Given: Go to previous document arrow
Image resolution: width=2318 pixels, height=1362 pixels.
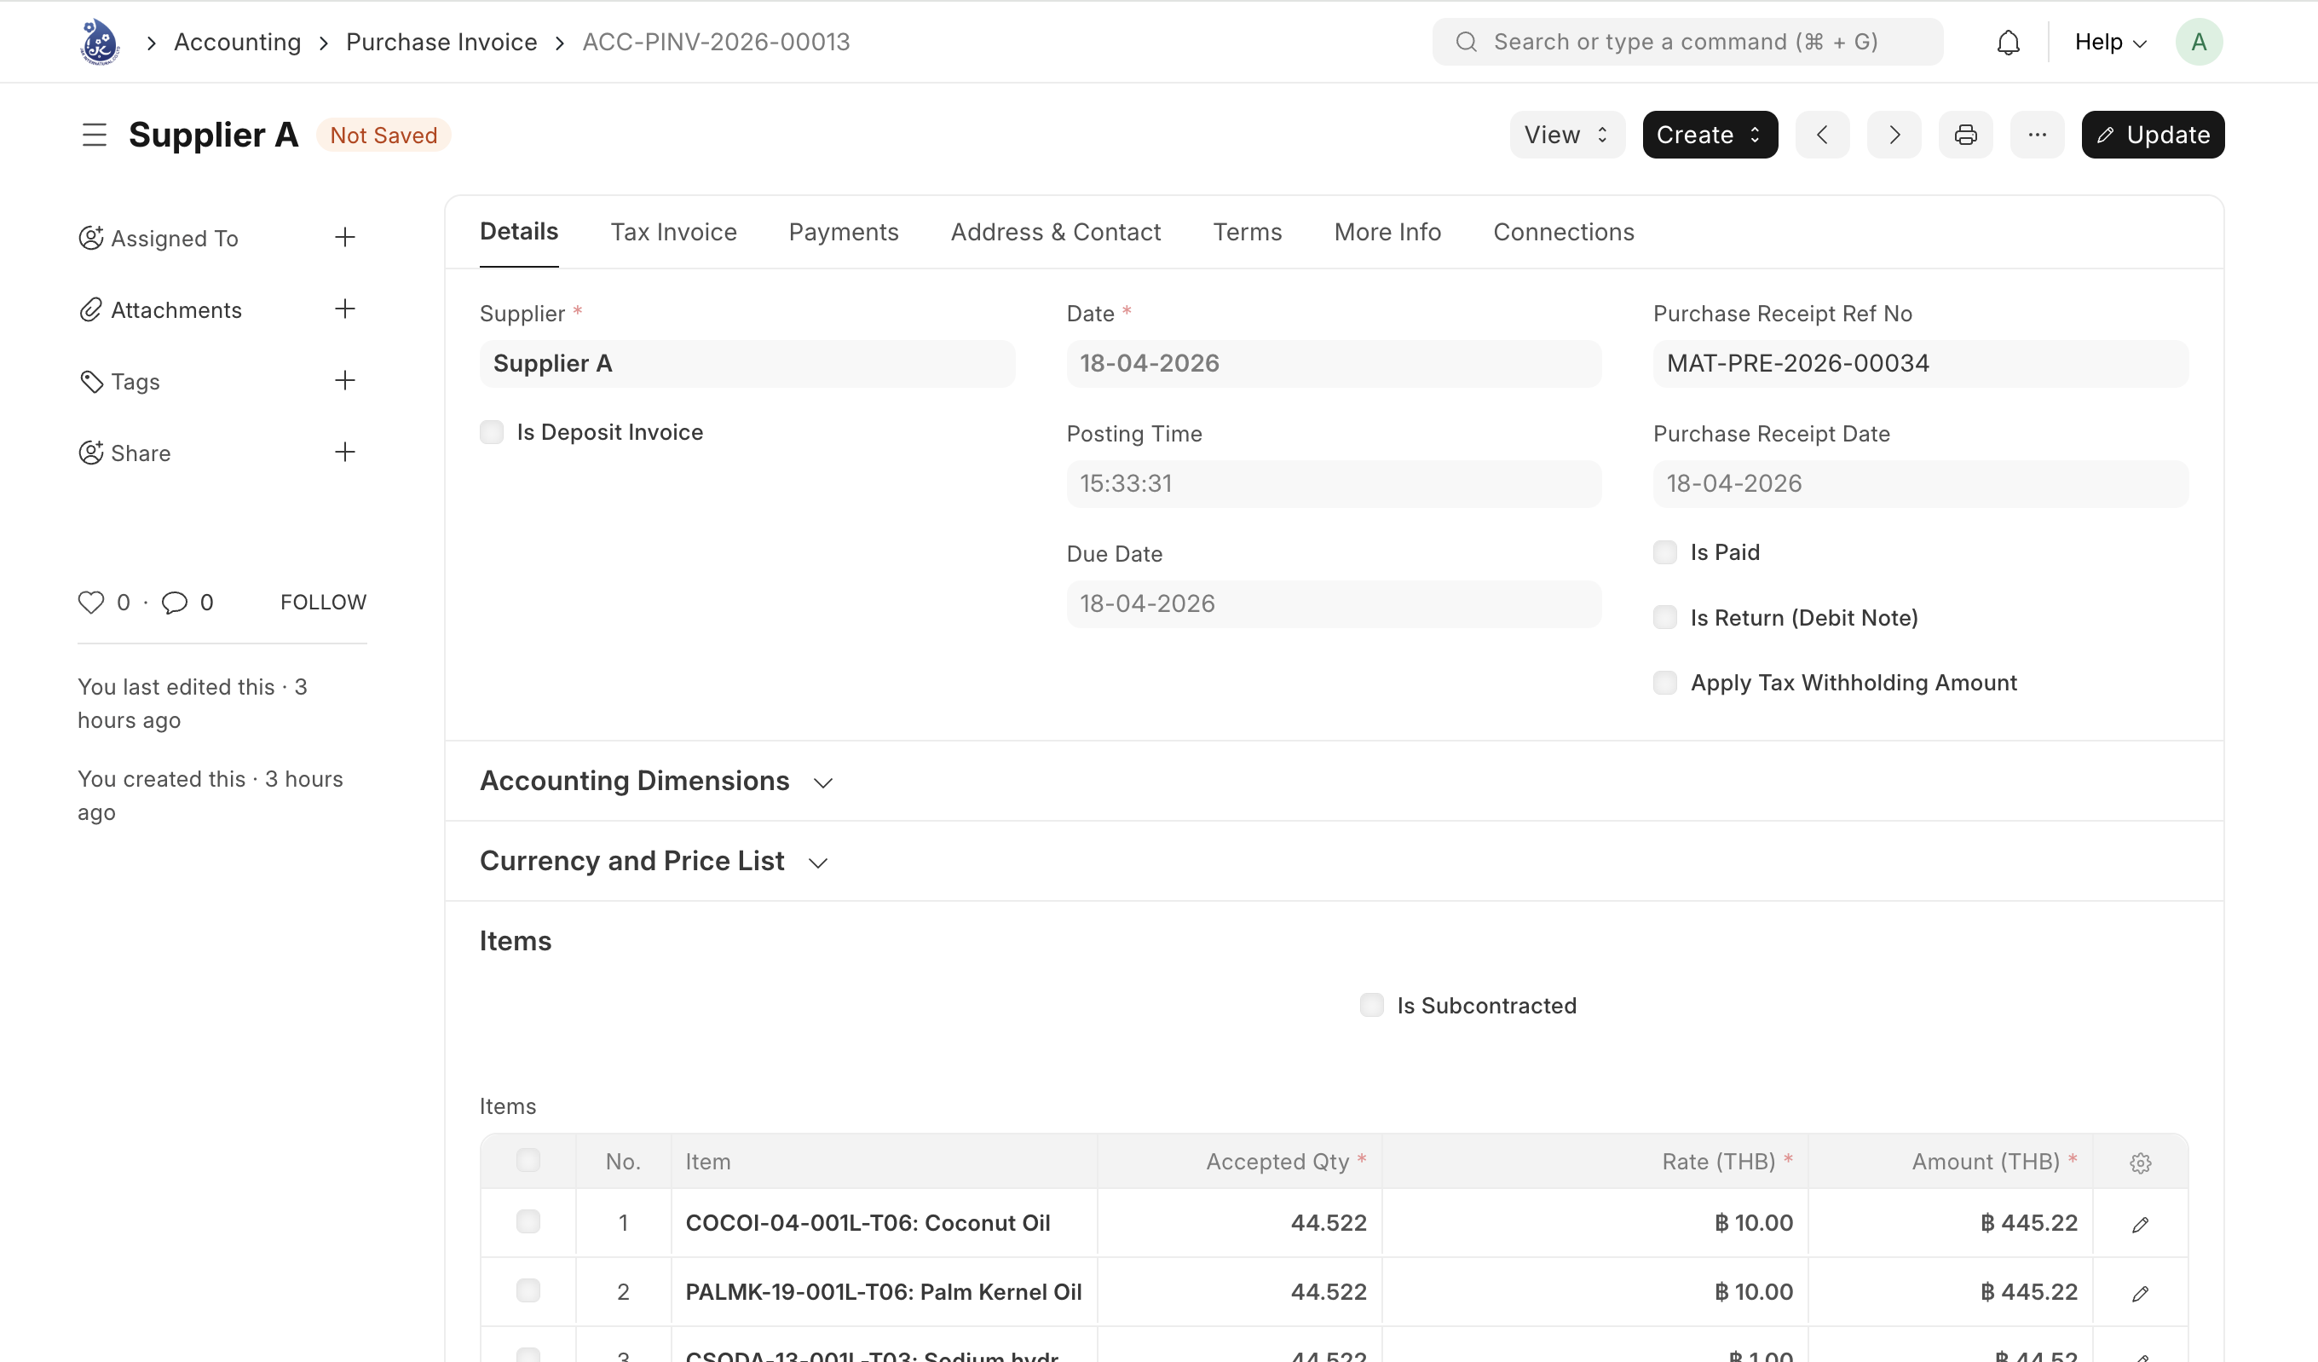Looking at the screenshot, I should coord(1822,136).
